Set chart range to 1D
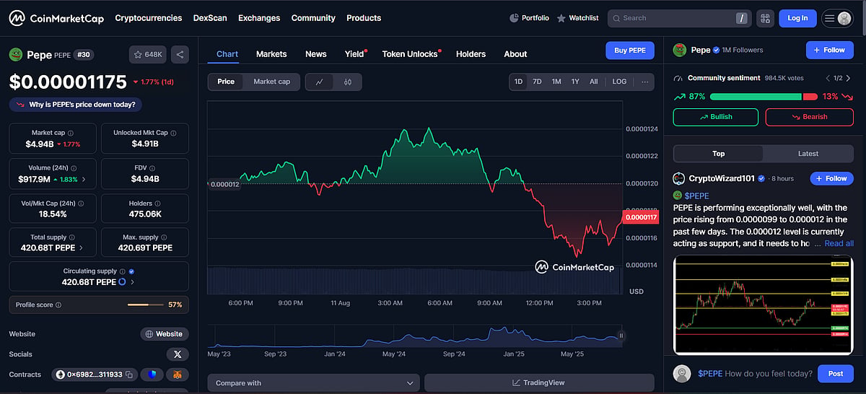This screenshot has width=866, height=394. tap(518, 82)
